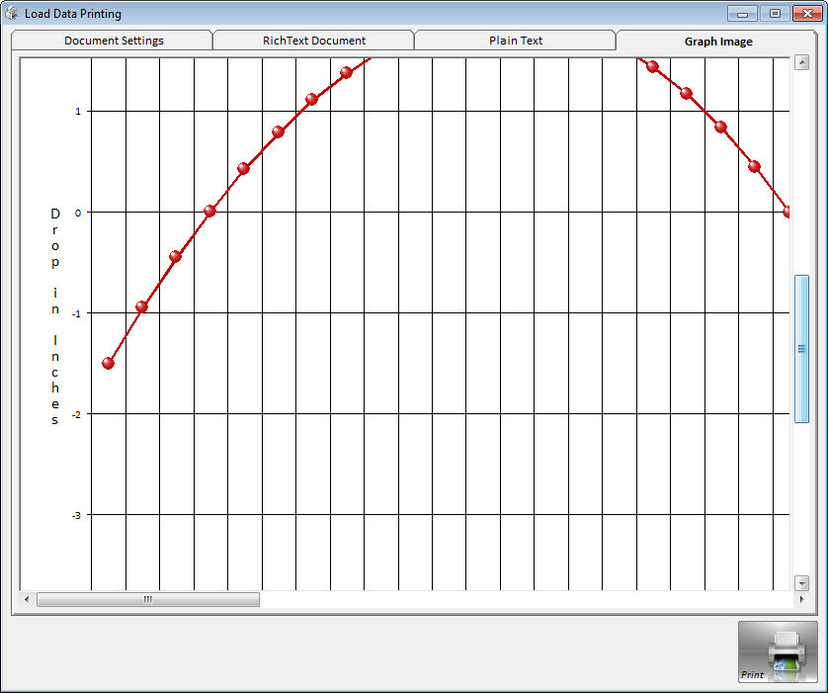828x693 pixels.
Task: Click the -3 label on the Y axis
Action: [75, 515]
